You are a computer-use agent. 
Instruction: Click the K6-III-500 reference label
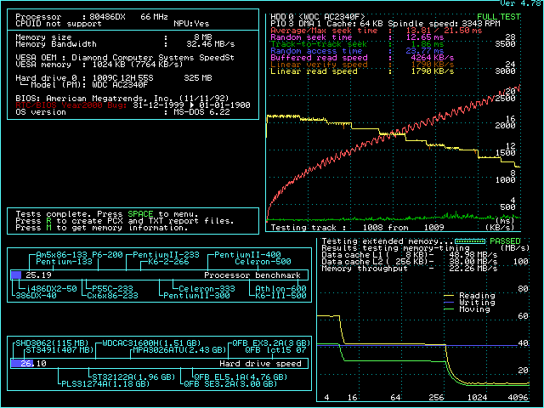280,296
